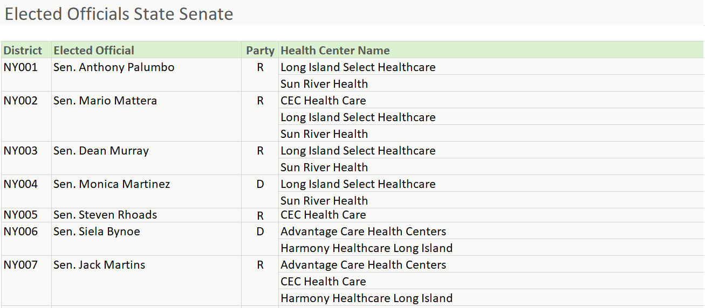Select the D party cell for NY004
This screenshot has height=308, width=705.
pyautogui.click(x=260, y=184)
